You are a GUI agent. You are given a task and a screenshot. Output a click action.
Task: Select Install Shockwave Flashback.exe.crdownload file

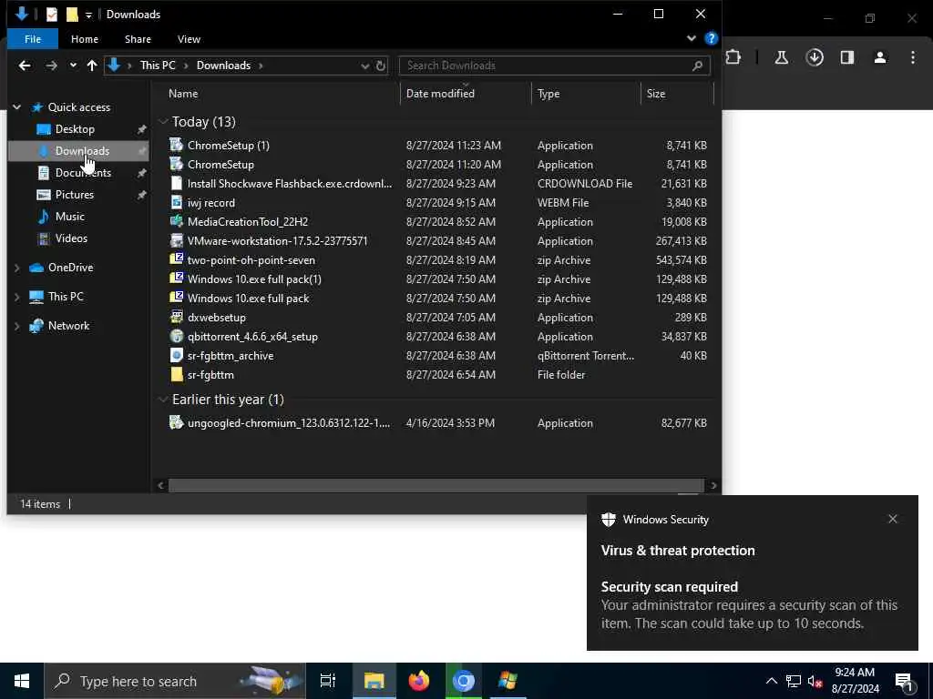290,183
